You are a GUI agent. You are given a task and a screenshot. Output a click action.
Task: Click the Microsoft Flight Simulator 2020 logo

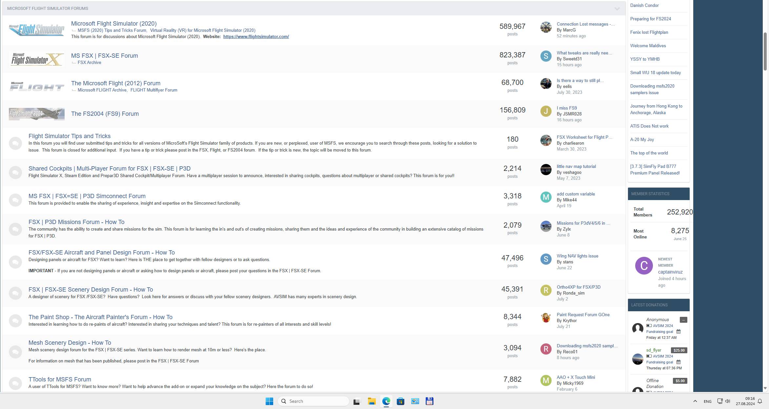click(x=36, y=30)
